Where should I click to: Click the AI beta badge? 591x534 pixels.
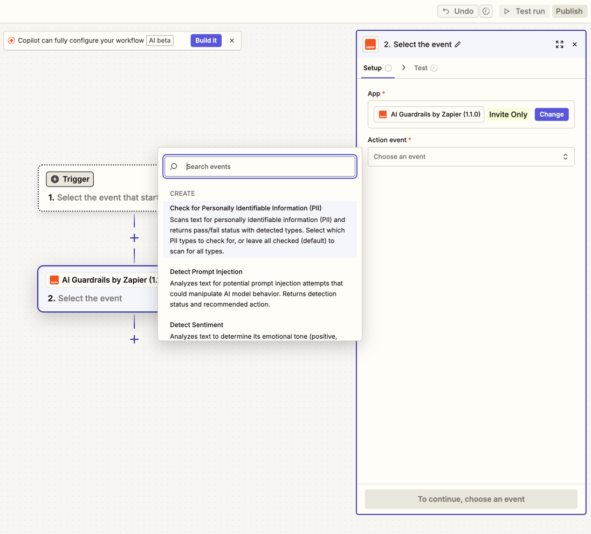pos(160,40)
